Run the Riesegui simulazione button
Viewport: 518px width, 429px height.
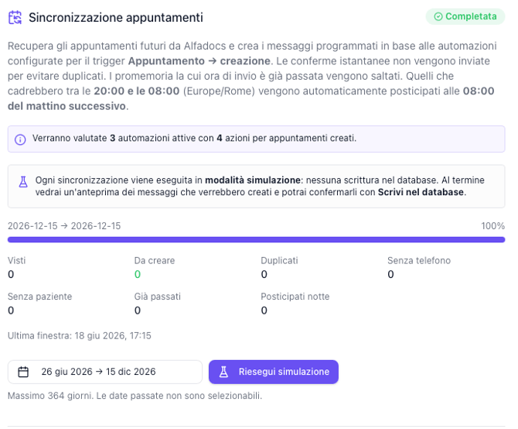tap(274, 372)
